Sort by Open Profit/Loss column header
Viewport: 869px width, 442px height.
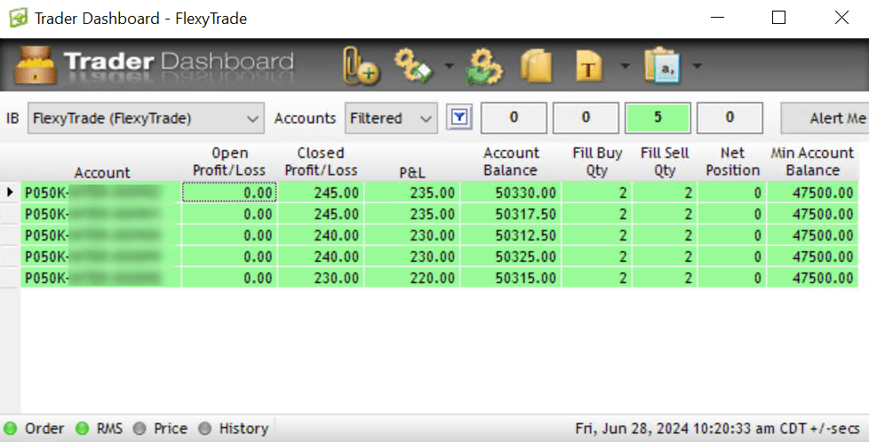[229, 162]
